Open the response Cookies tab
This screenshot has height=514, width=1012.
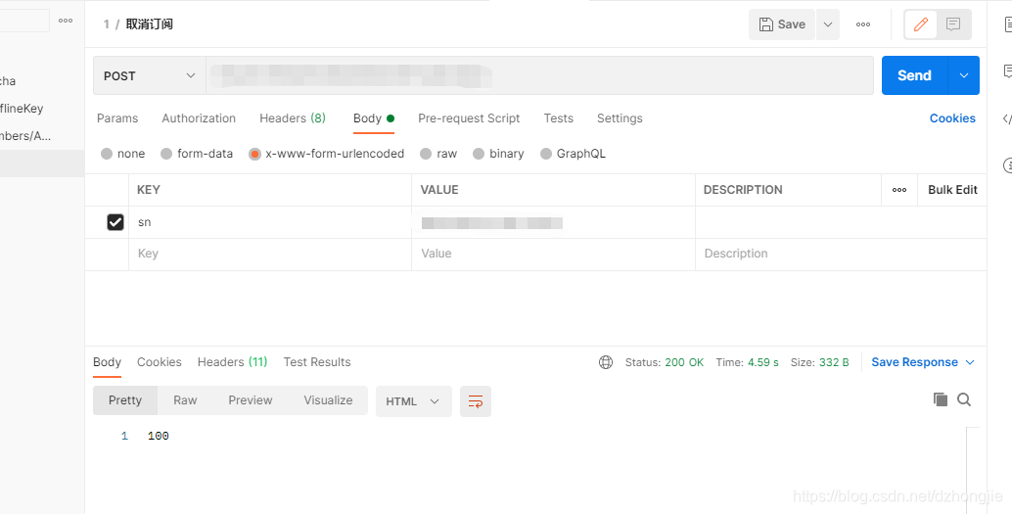159,362
